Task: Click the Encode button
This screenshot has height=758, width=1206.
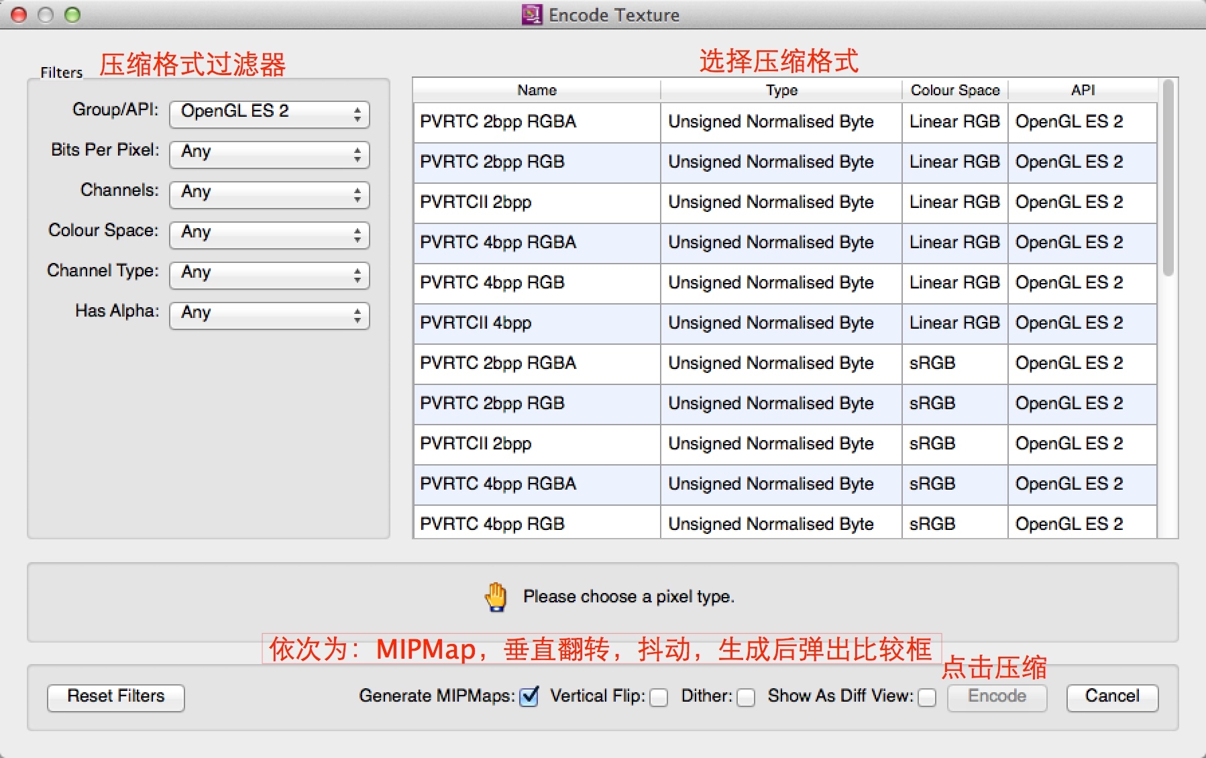Action: pyautogui.click(x=997, y=696)
